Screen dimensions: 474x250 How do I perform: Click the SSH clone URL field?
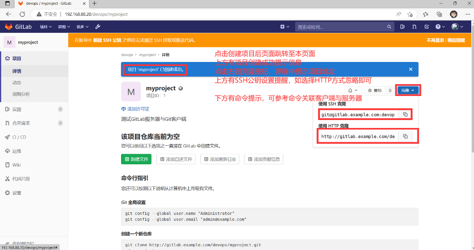(359, 115)
